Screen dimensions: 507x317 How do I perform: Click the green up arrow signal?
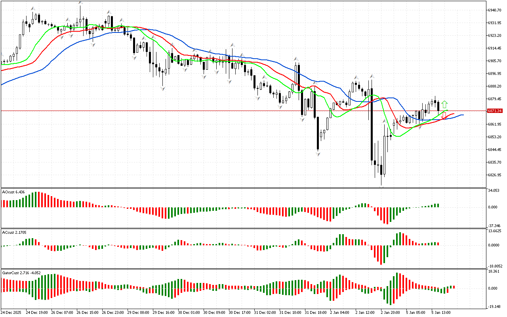pos(445,105)
